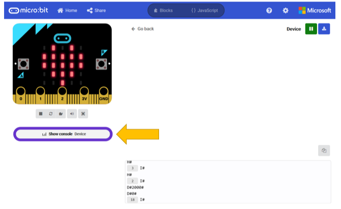
Task: Launch the simulator in full screen
Action: click(83, 114)
